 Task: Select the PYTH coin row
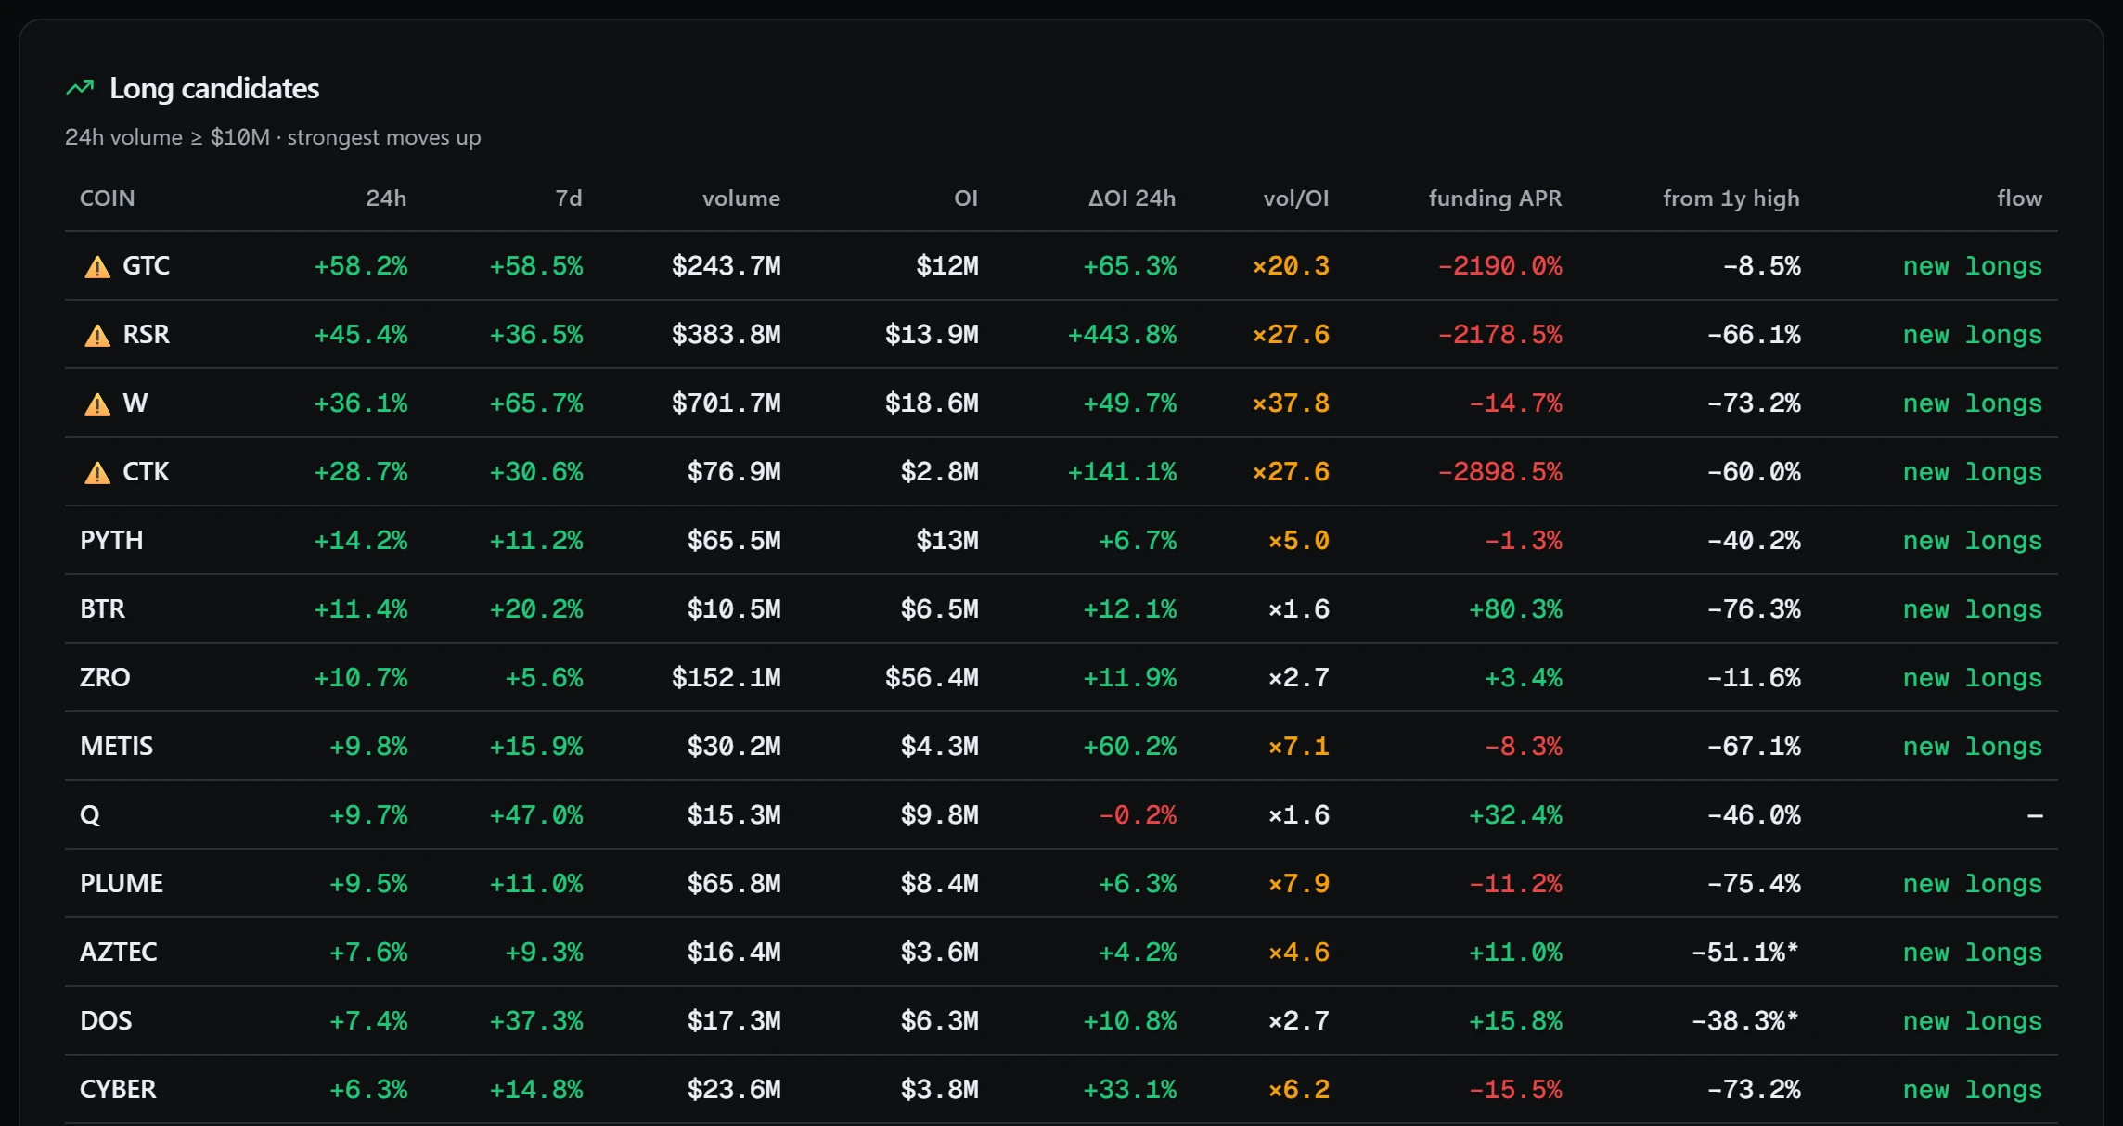click(x=1061, y=541)
